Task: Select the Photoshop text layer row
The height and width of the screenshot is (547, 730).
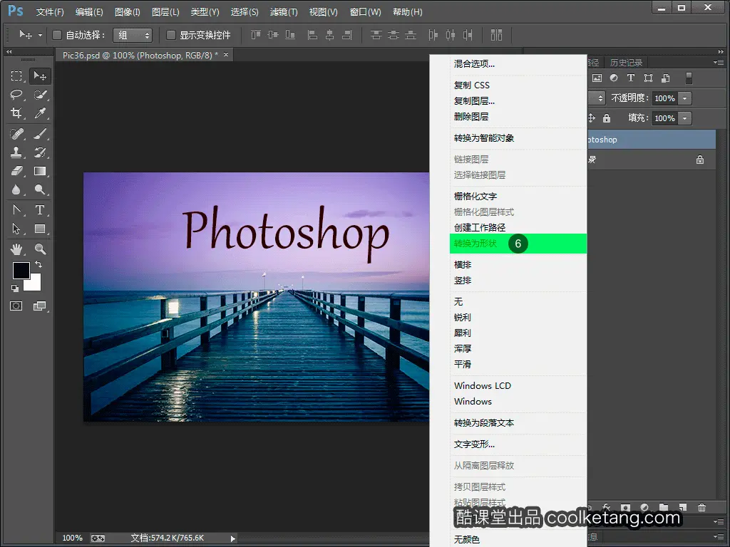Action: 652,140
